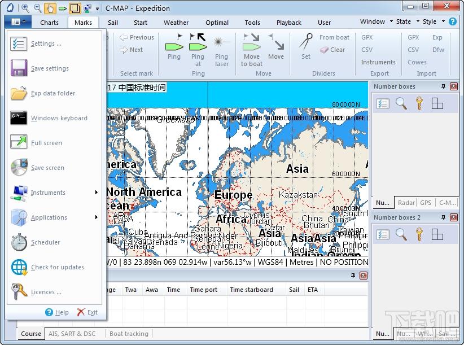The width and height of the screenshot is (464, 345).
Task: Choose Save settings menu item
Action: [x=54, y=68]
